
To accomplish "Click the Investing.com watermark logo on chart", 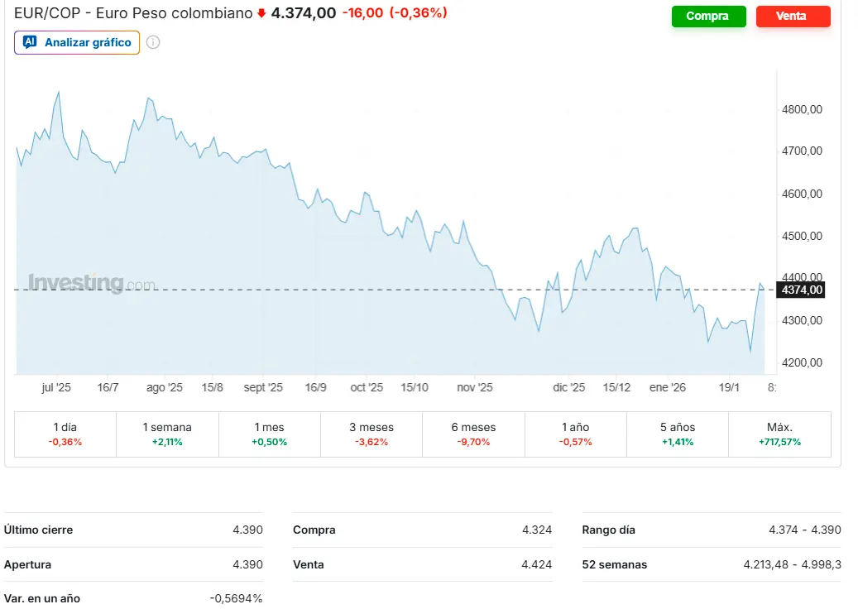I will point(92,283).
